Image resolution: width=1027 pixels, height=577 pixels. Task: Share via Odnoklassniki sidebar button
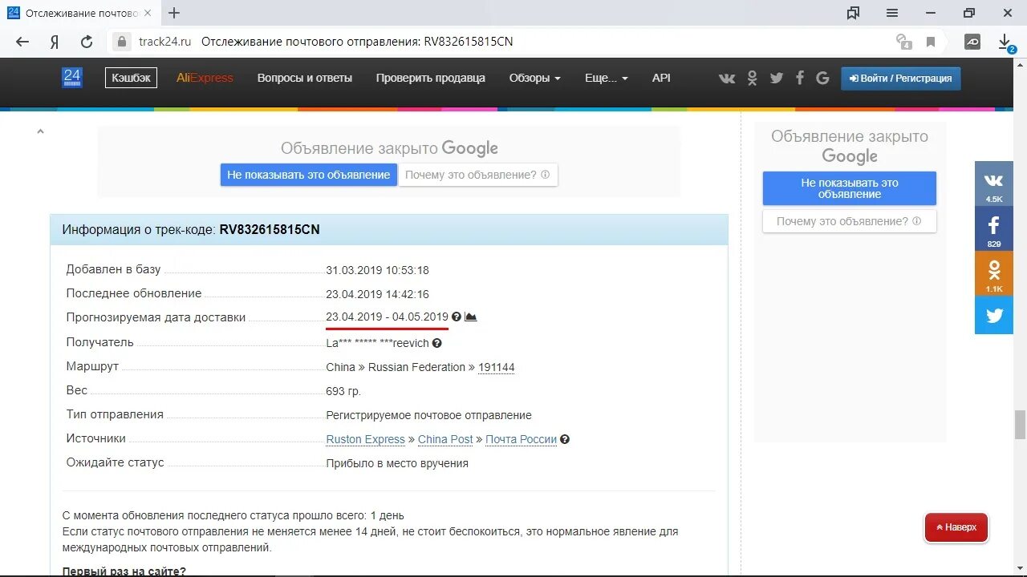(x=994, y=273)
